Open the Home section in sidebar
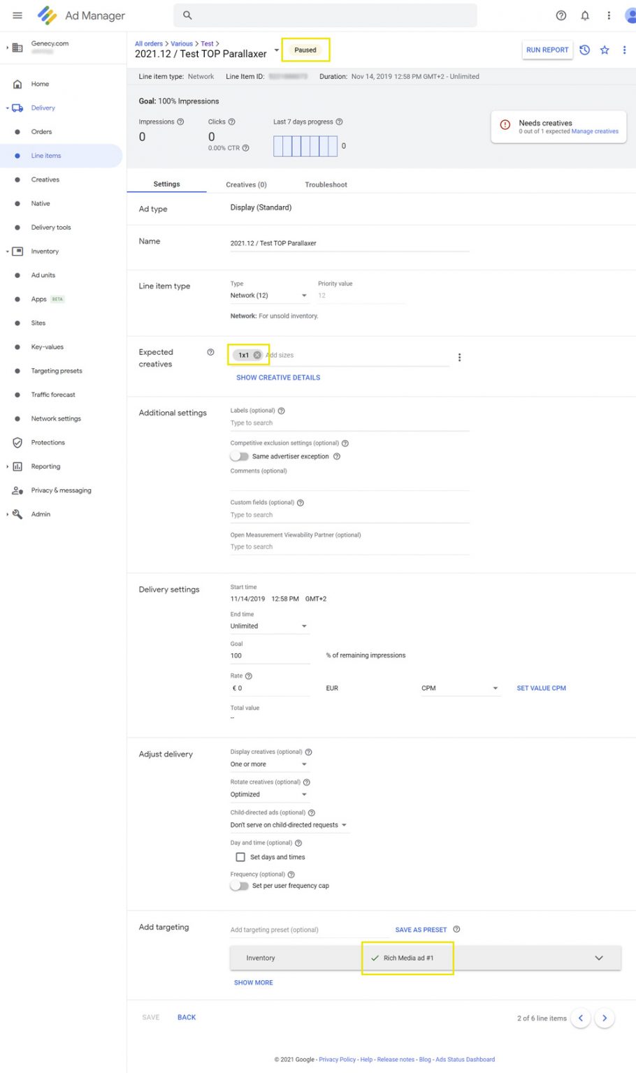 [x=40, y=84]
